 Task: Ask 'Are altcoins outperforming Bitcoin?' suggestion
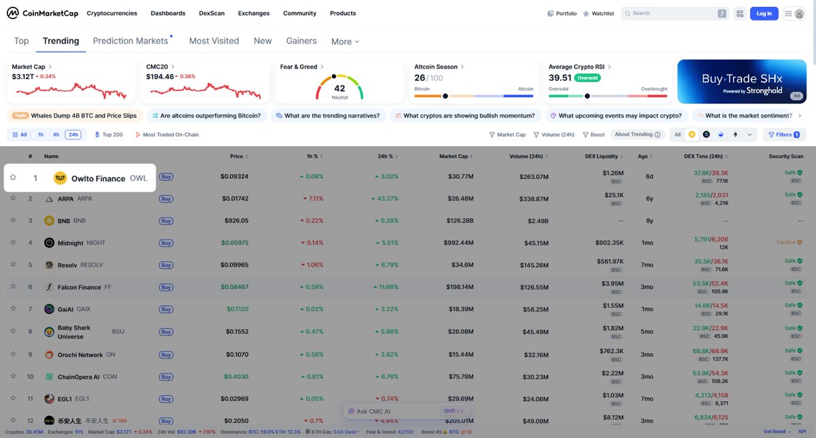pyautogui.click(x=206, y=116)
